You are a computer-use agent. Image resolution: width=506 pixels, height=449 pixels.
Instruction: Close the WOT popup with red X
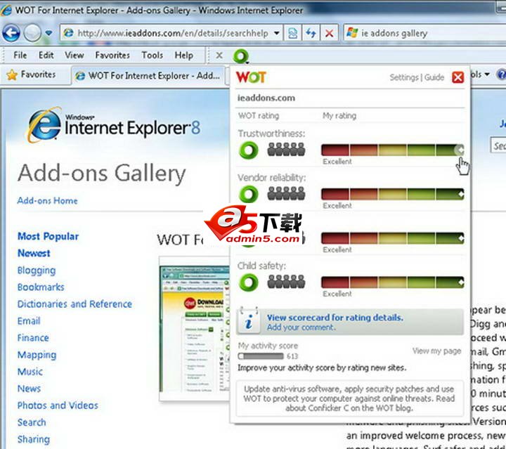[x=458, y=77]
